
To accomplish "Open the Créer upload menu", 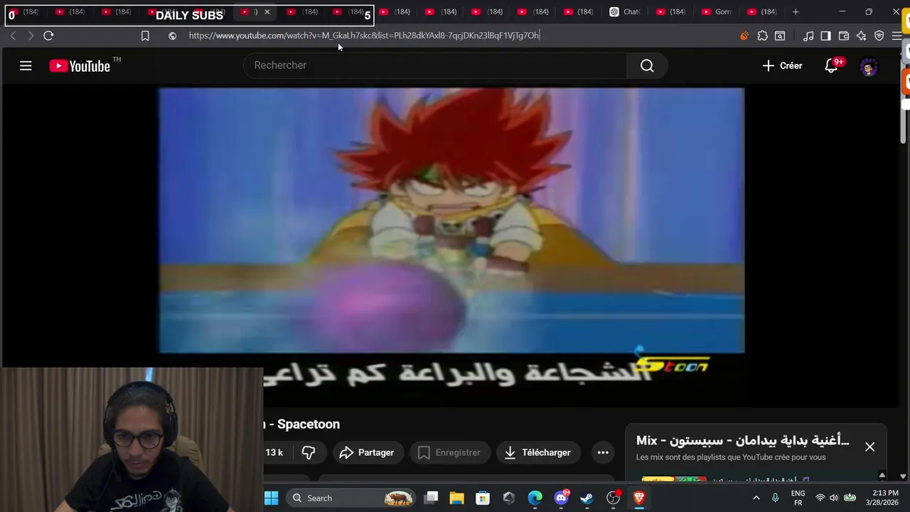I will pyautogui.click(x=782, y=65).
